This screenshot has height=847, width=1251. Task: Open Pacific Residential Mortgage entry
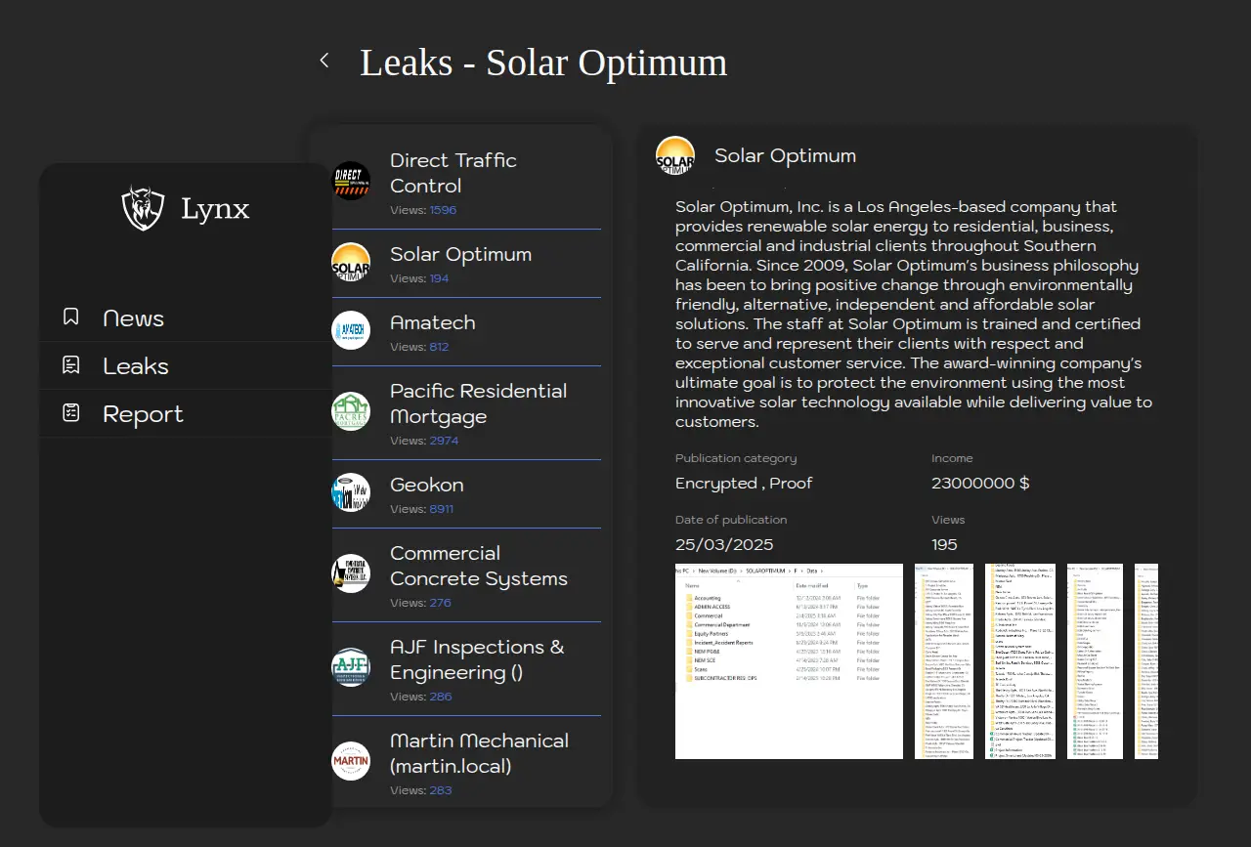tap(478, 403)
